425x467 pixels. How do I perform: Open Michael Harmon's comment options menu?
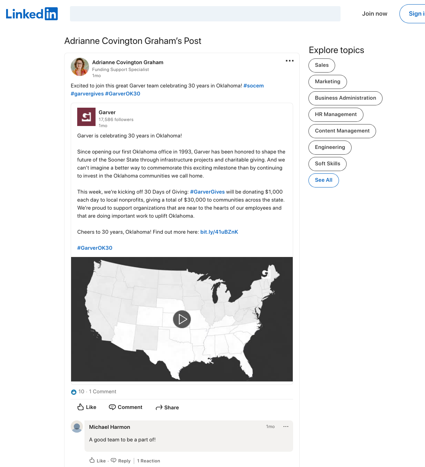(286, 427)
